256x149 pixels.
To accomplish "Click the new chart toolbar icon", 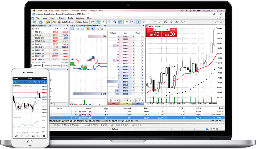I will [34, 22].
